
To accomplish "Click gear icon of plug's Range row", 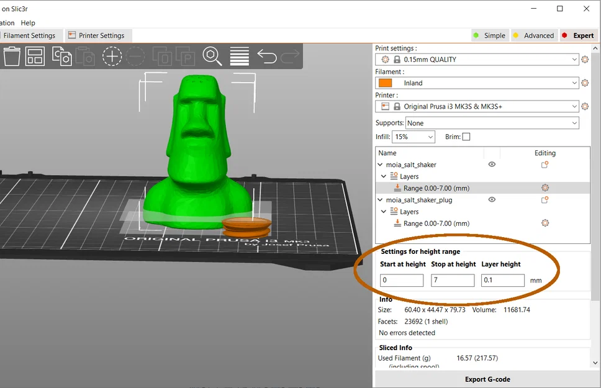I will point(545,223).
